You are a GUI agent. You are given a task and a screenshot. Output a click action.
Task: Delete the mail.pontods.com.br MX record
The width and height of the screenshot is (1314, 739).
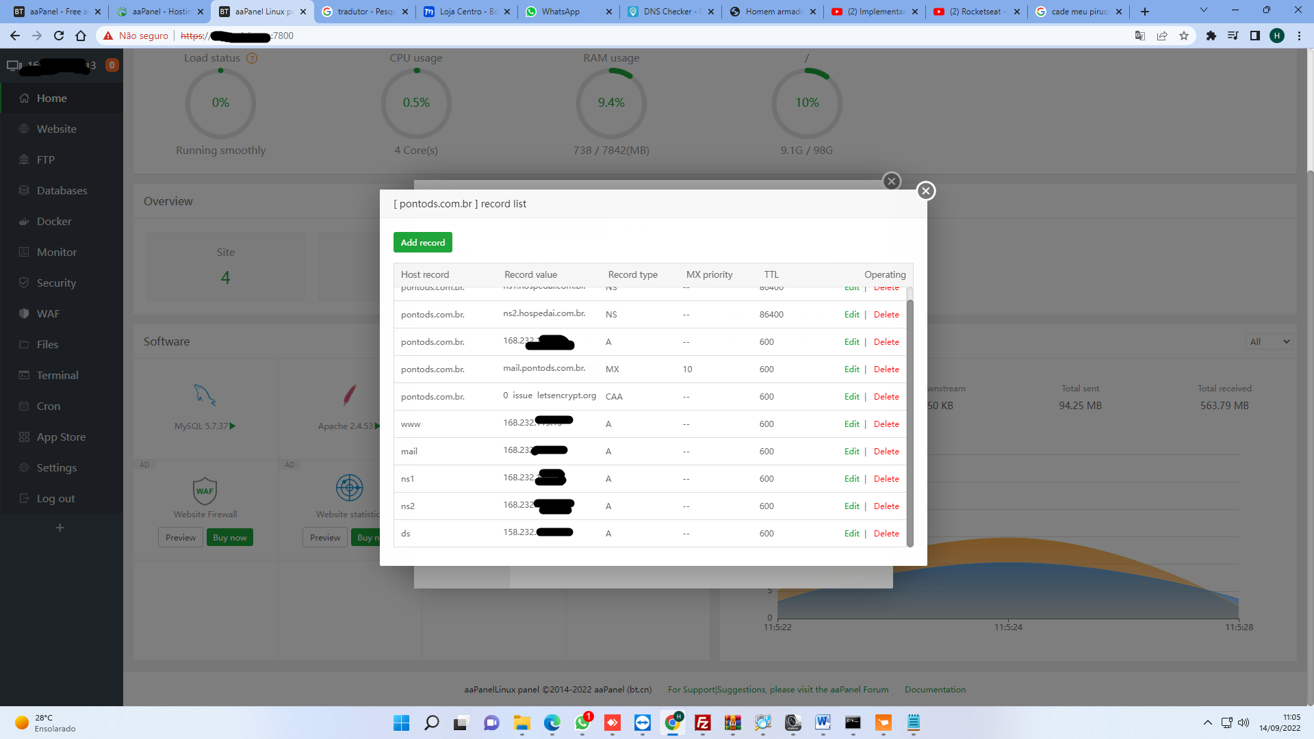[x=886, y=369]
